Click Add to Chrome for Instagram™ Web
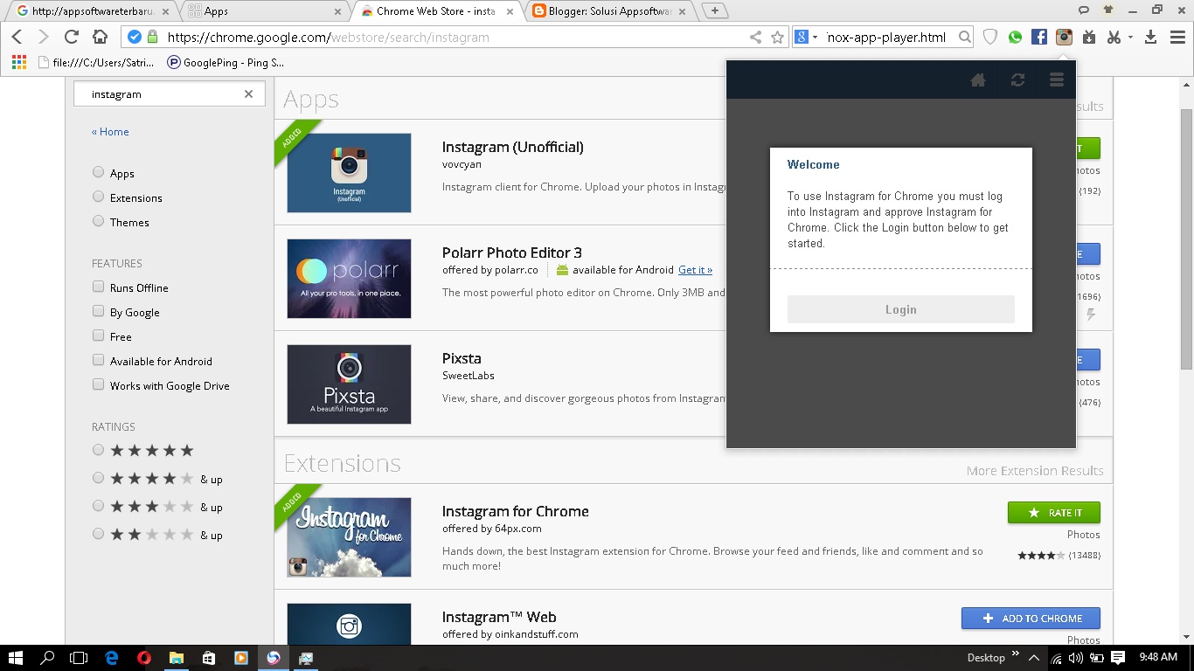1194x671 pixels. (x=1031, y=618)
